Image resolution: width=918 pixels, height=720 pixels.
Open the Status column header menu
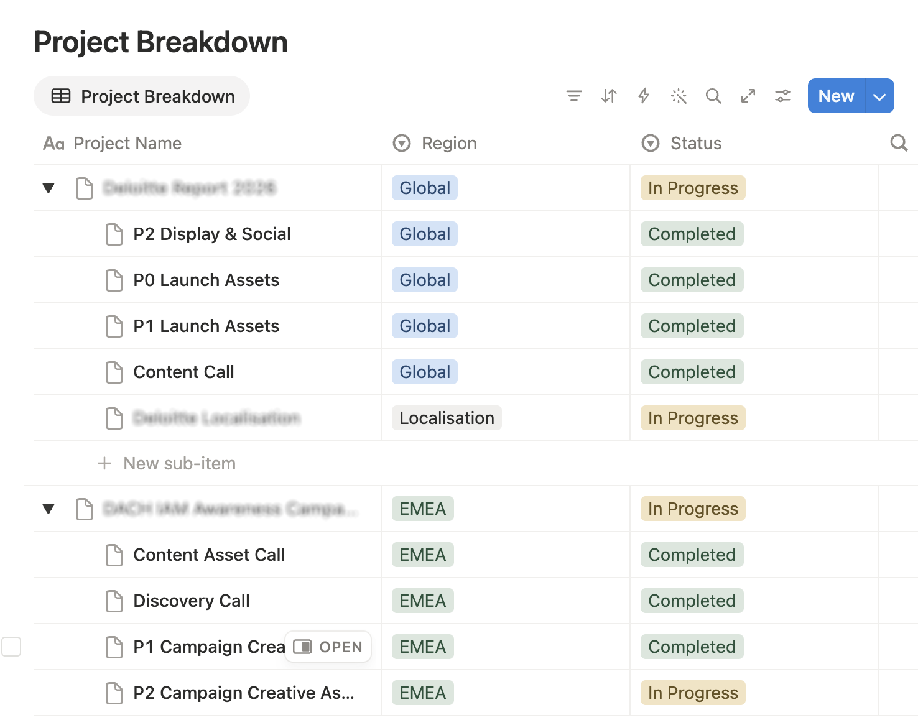(681, 143)
